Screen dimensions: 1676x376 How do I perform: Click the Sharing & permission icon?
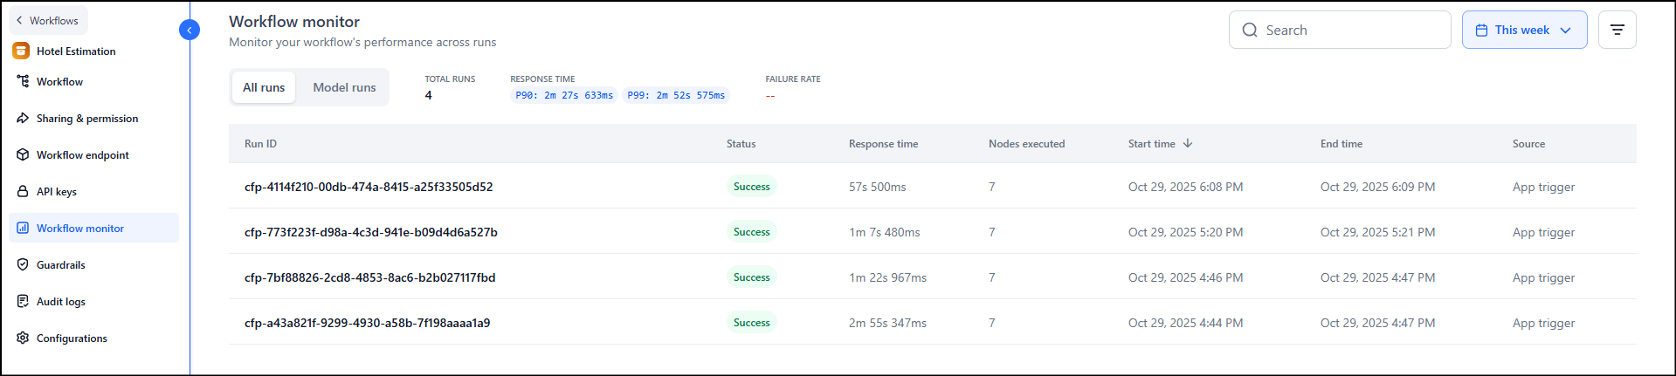23,119
